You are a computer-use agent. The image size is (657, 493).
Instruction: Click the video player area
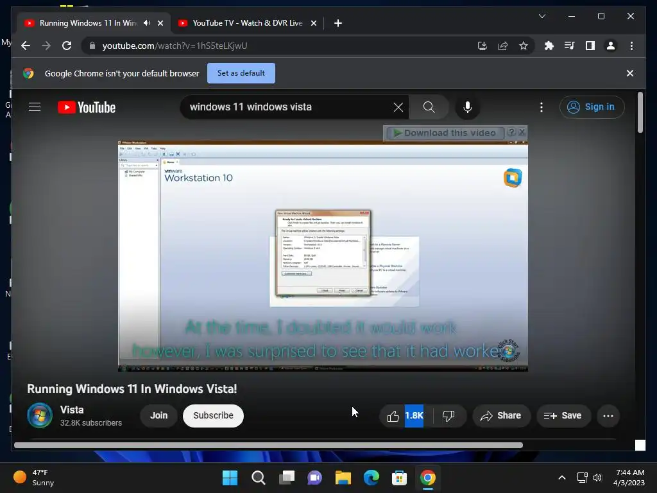pos(323,256)
